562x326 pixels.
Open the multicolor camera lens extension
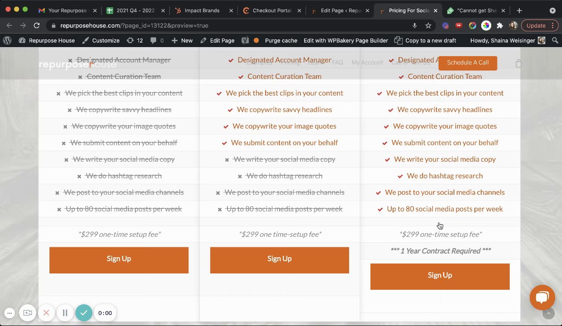point(473,26)
